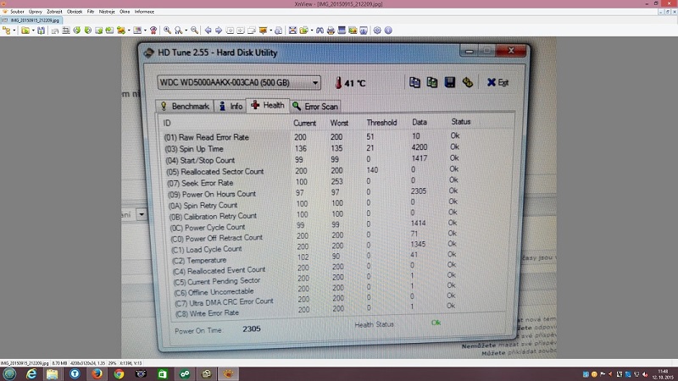Click the binoculars Search icon
Viewport: 678px width, 381px height.
[x=320, y=30]
